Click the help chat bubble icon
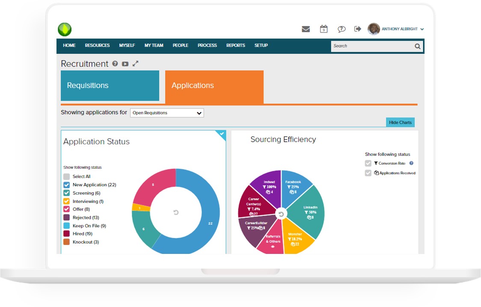Image resolution: width=481 pixels, height=307 pixels. pyautogui.click(x=341, y=29)
